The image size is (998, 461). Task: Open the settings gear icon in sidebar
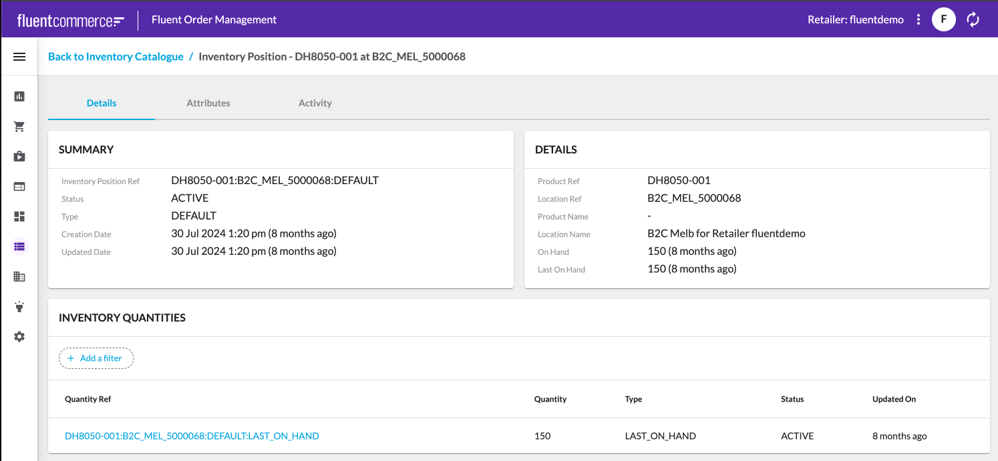tap(19, 337)
